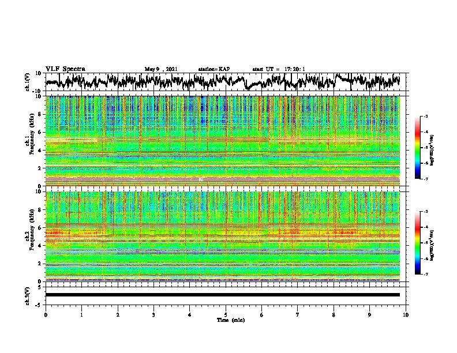Click the 5 tick label on ch.3(V) axis
Image resolution: width=457 pixels, height=353 pixels.
[x=40, y=287]
